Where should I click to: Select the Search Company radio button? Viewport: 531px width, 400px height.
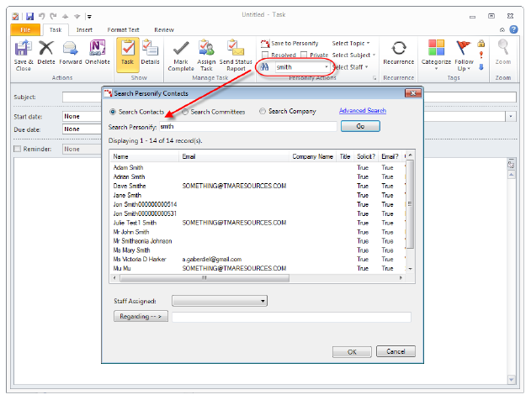tap(263, 112)
